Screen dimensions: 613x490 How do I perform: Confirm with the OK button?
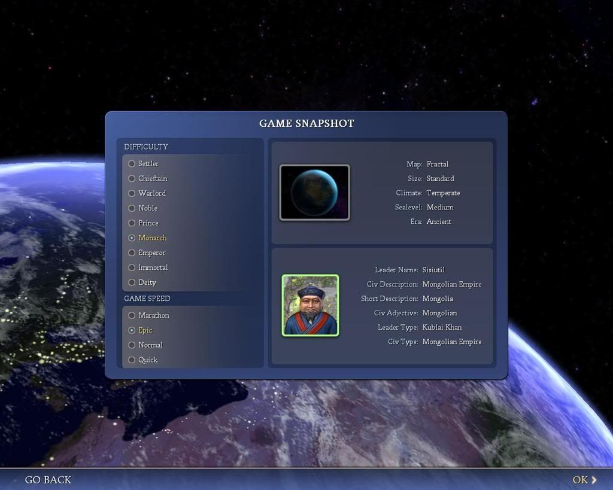coord(584,480)
